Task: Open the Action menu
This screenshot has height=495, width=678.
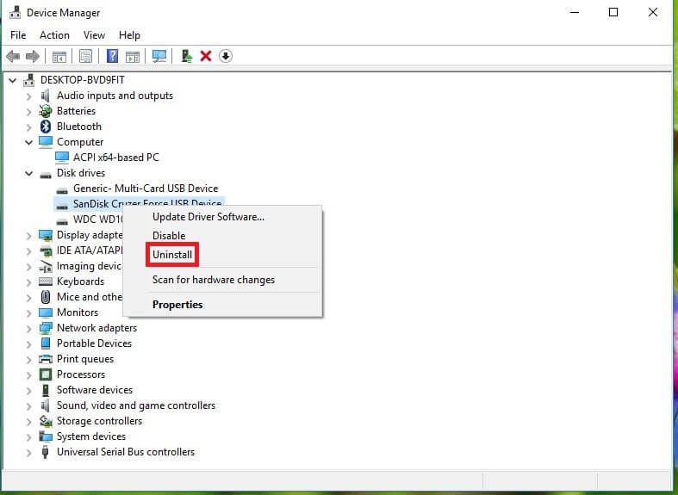Action: coord(54,35)
